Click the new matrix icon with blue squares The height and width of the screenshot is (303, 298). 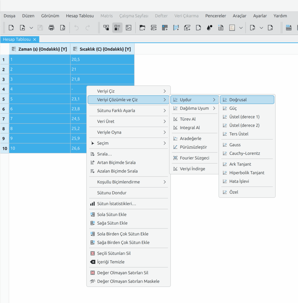coord(176,28)
